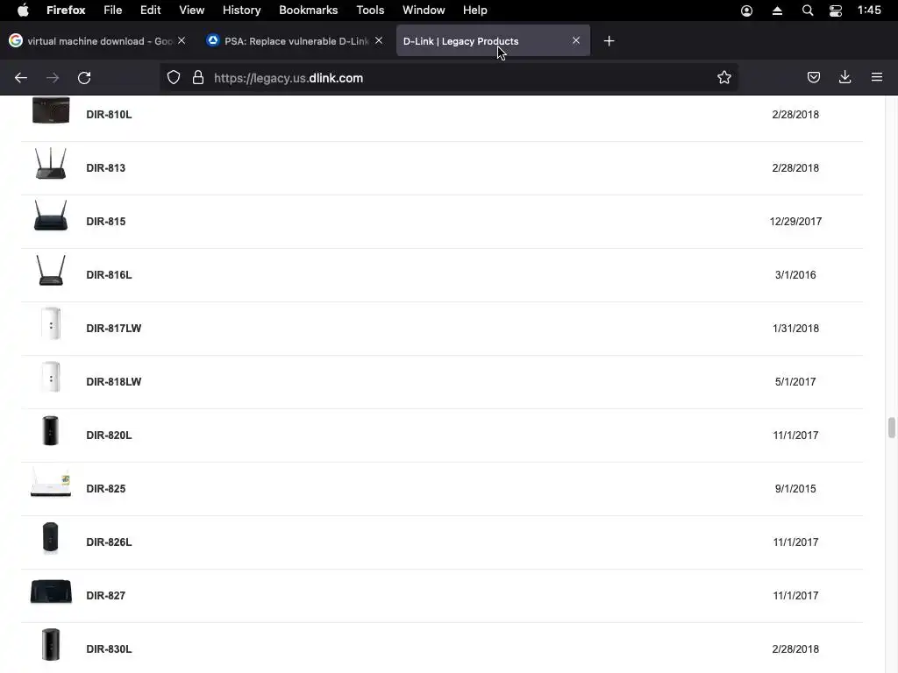Close the D-Link Legacy Products tab
898x673 pixels.
(576, 40)
